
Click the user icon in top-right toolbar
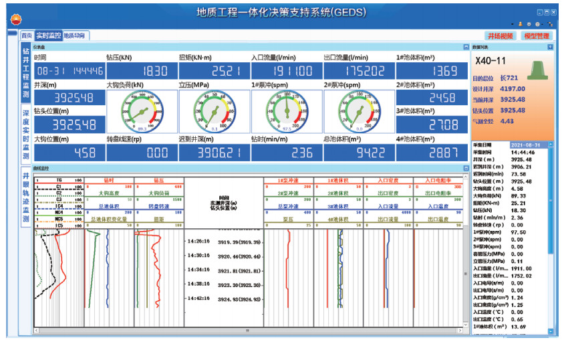pyautogui.click(x=521, y=24)
